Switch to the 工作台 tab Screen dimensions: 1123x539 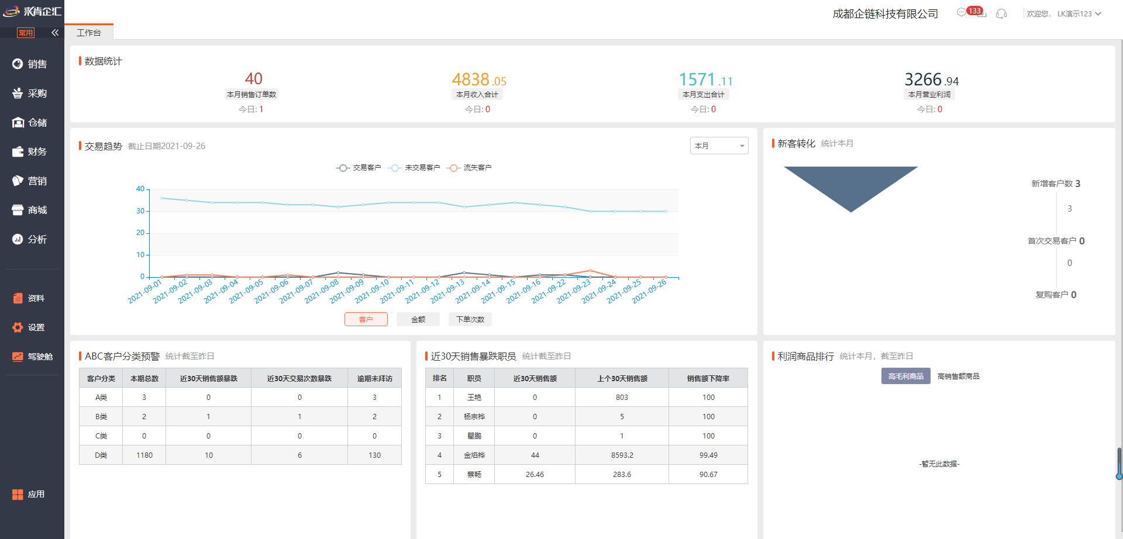coord(89,33)
